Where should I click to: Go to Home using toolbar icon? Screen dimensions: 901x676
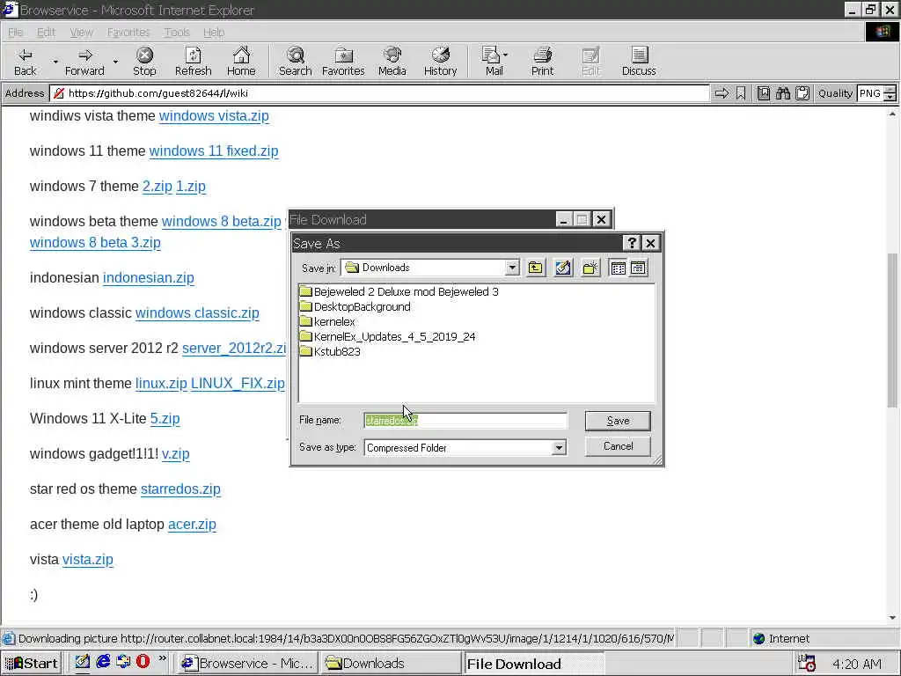coord(241,62)
